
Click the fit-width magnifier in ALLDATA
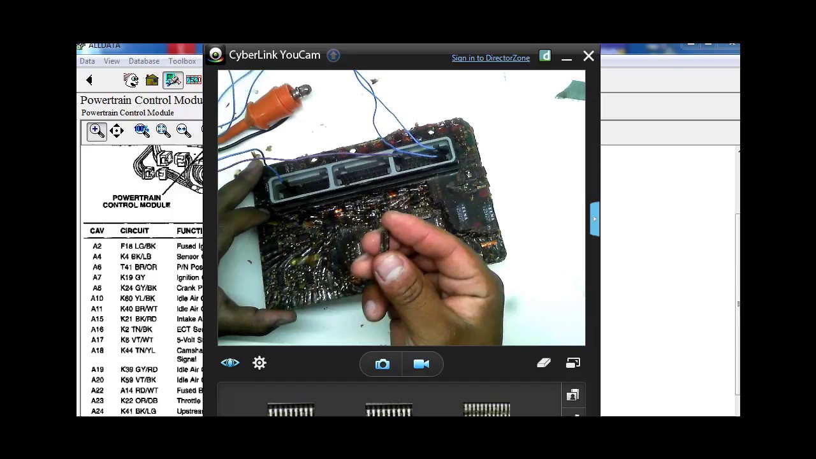click(x=184, y=131)
